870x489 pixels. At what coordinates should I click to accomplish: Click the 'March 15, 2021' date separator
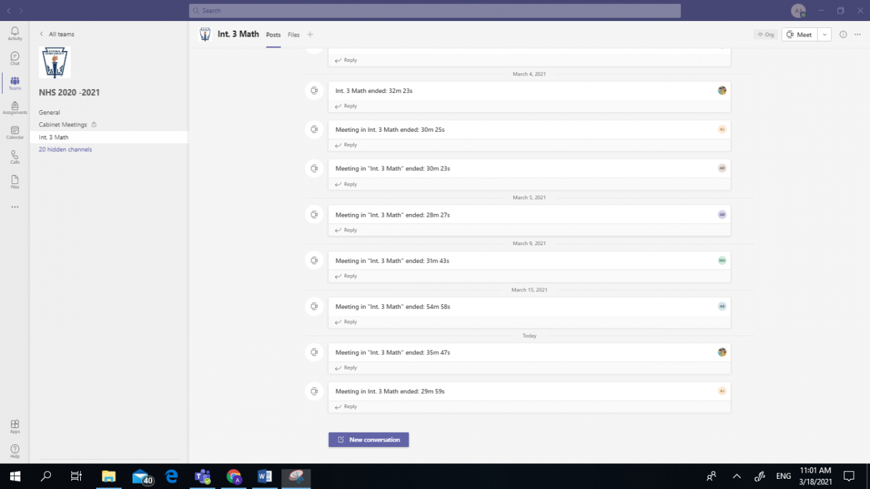coord(529,289)
